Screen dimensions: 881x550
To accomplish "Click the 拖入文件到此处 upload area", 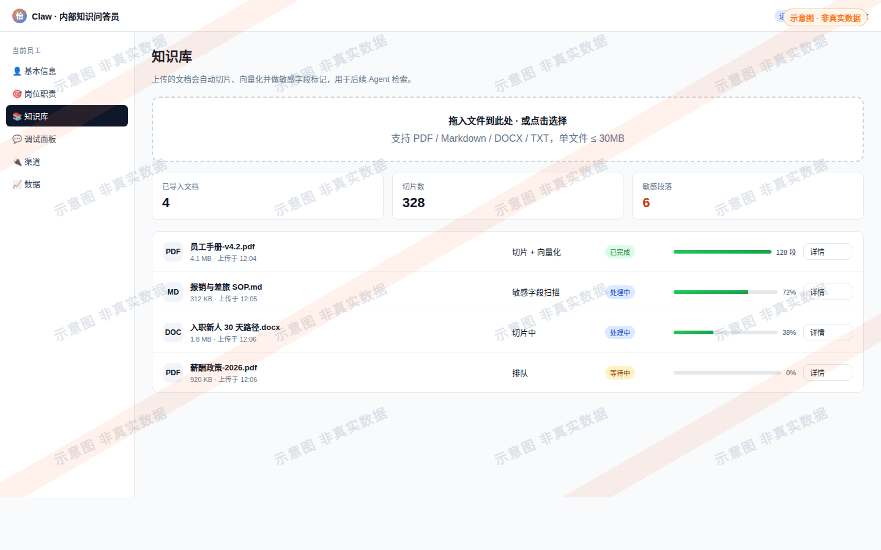I will point(507,129).
